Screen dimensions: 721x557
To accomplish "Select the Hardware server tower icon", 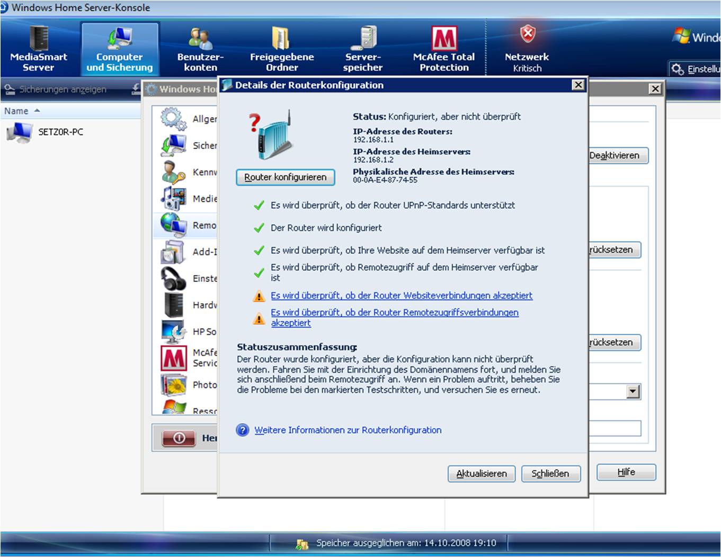I will point(174,305).
